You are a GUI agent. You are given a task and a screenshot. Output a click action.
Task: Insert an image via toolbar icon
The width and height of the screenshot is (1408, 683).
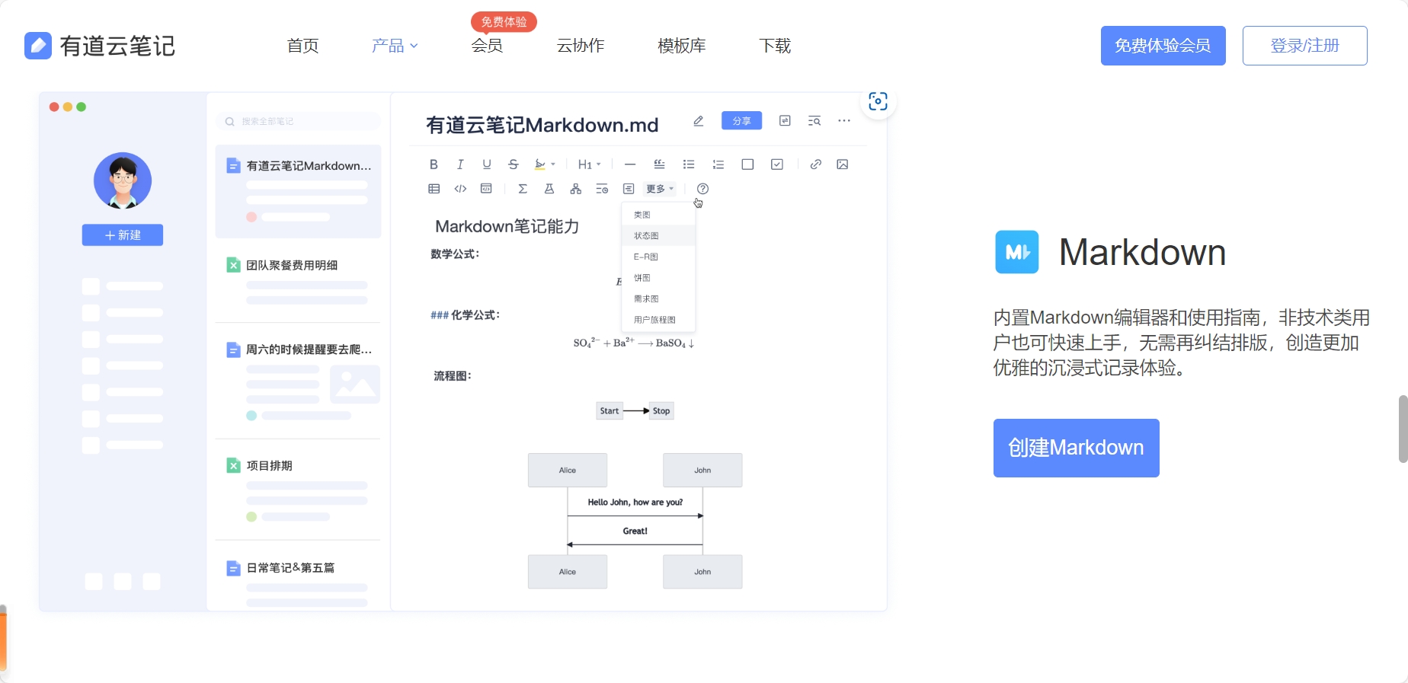point(843,164)
